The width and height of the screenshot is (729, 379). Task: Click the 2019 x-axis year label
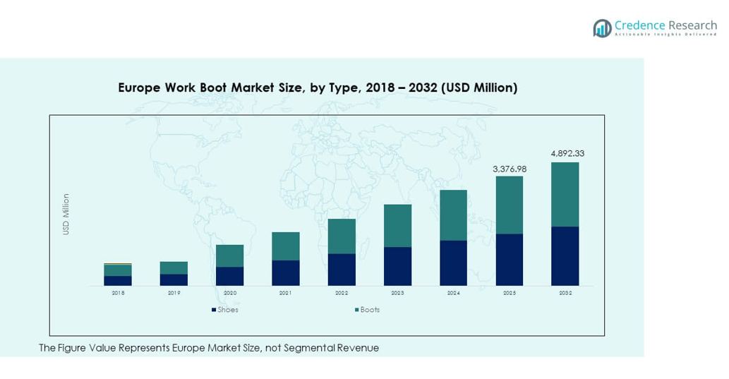174,292
